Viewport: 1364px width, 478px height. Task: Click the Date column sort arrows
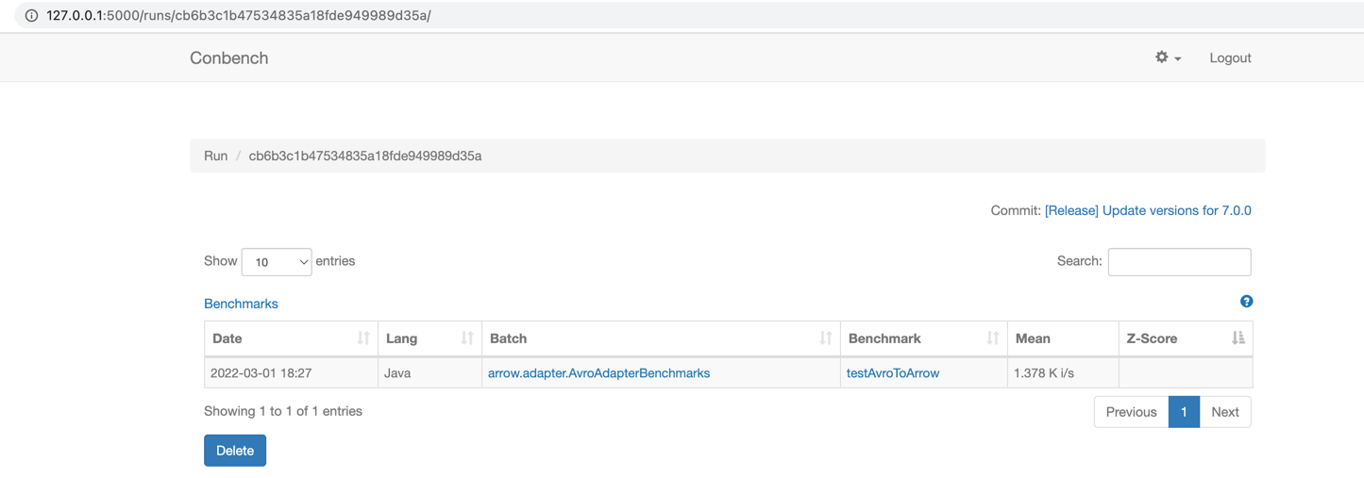(363, 338)
